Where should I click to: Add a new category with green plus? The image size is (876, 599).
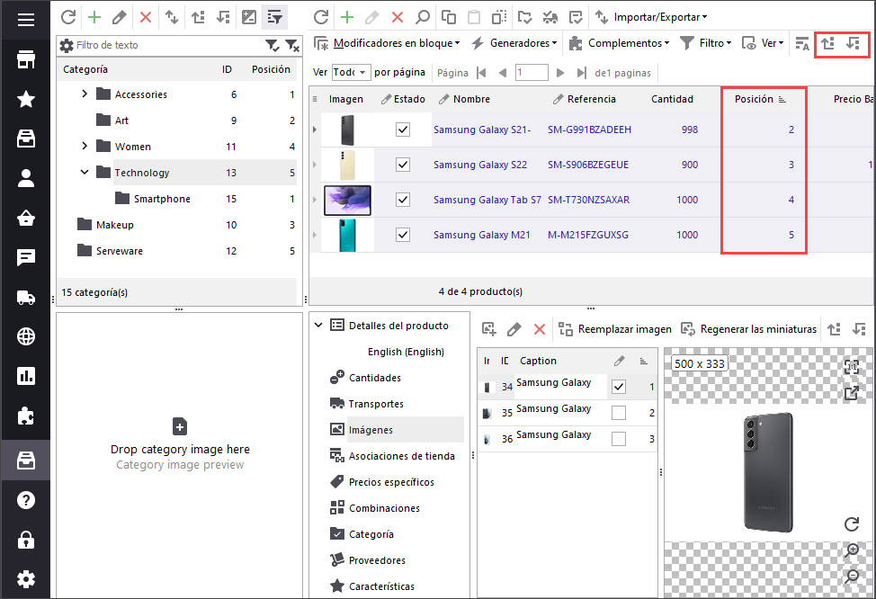click(x=94, y=17)
